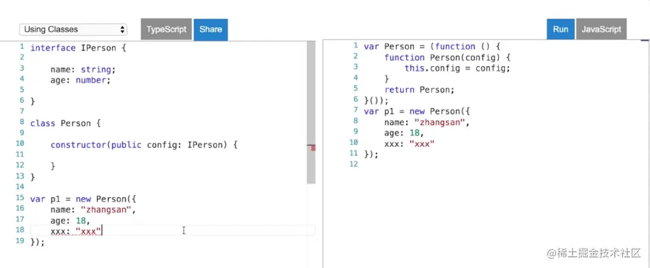Click the 'name: string;' line

coord(83,70)
